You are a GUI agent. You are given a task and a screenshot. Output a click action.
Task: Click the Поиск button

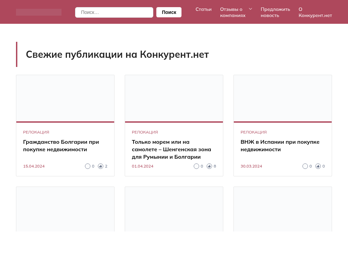click(x=169, y=12)
